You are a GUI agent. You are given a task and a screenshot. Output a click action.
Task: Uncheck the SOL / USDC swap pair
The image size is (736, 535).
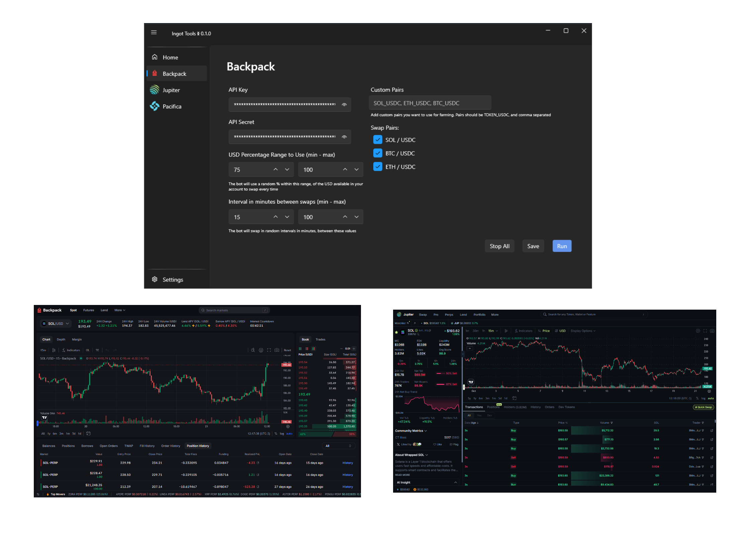378,140
